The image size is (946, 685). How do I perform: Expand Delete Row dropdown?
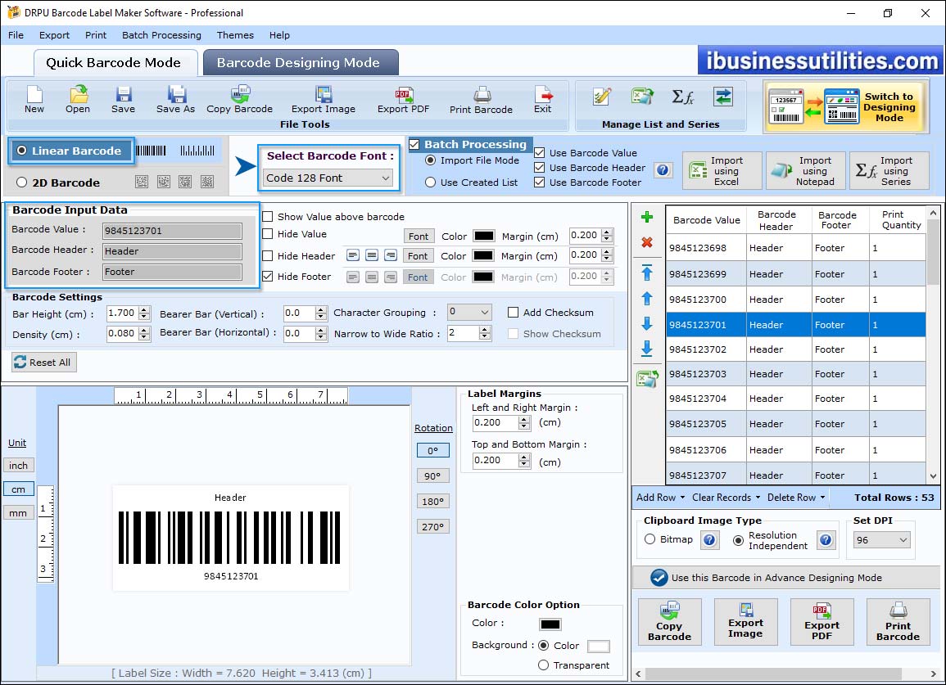click(796, 498)
